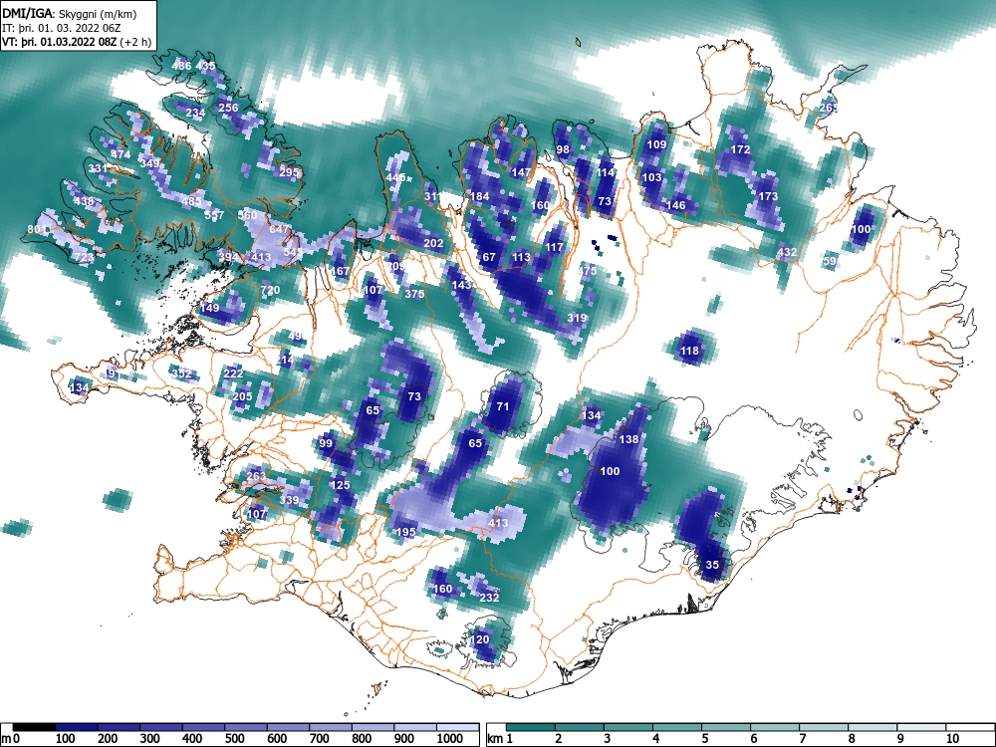Click visibility value 146
The image size is (996, 747).
[x=676, y=205]
